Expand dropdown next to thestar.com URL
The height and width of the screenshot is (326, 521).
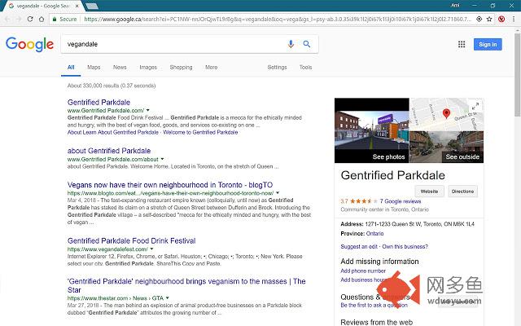(167, 297)
